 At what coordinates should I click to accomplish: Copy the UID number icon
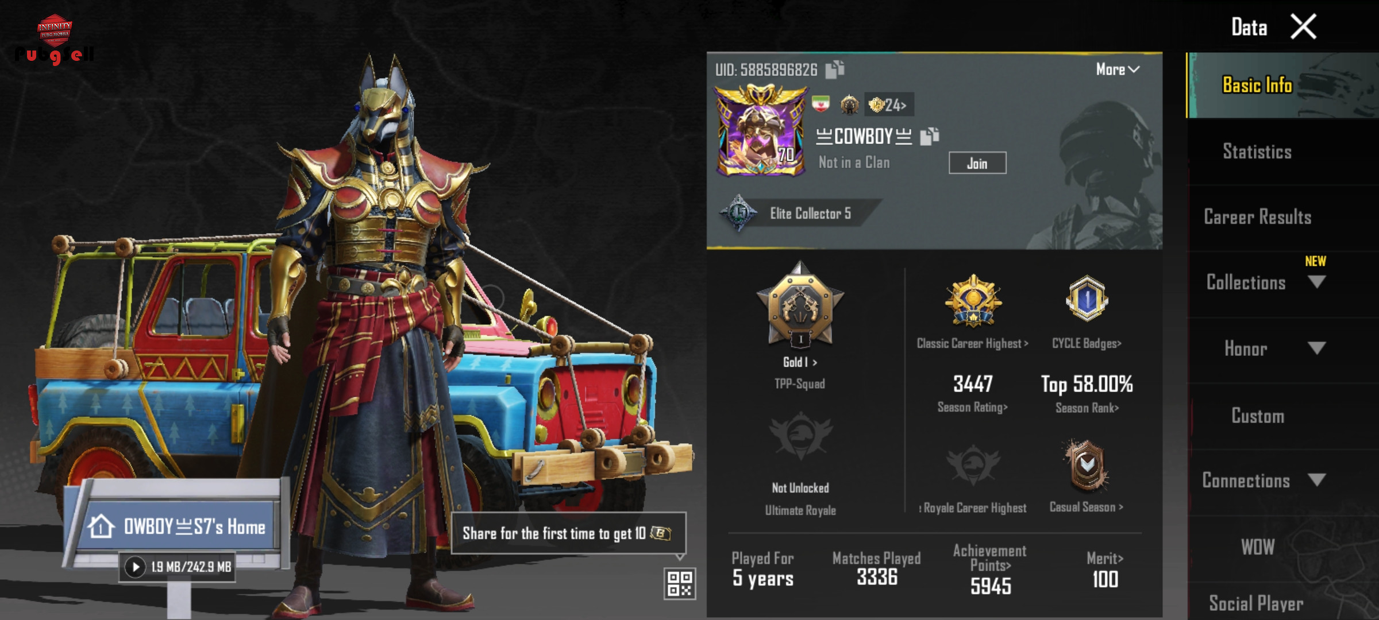coord(834,69)
